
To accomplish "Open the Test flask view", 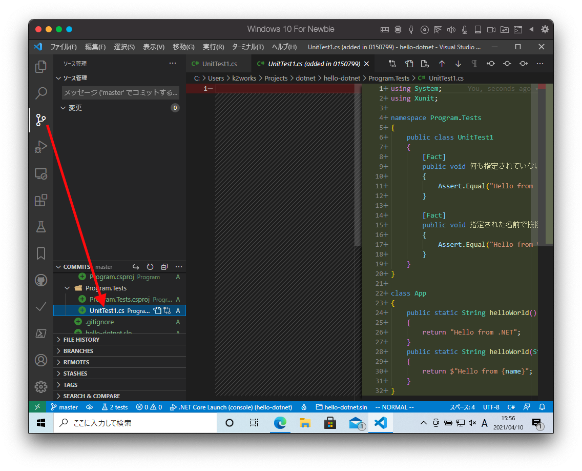I will point(41,226).
